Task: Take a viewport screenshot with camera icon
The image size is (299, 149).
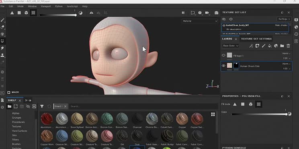Action: [216, 13]
